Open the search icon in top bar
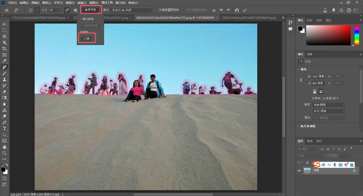The image size is (363, 196). pos(341,10)
